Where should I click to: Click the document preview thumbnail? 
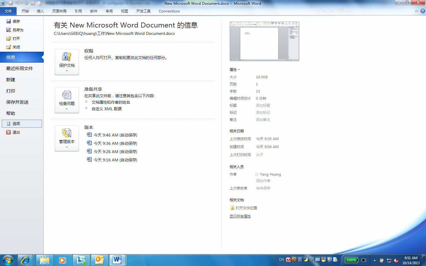pyautogui.click(x=264, y=41)
